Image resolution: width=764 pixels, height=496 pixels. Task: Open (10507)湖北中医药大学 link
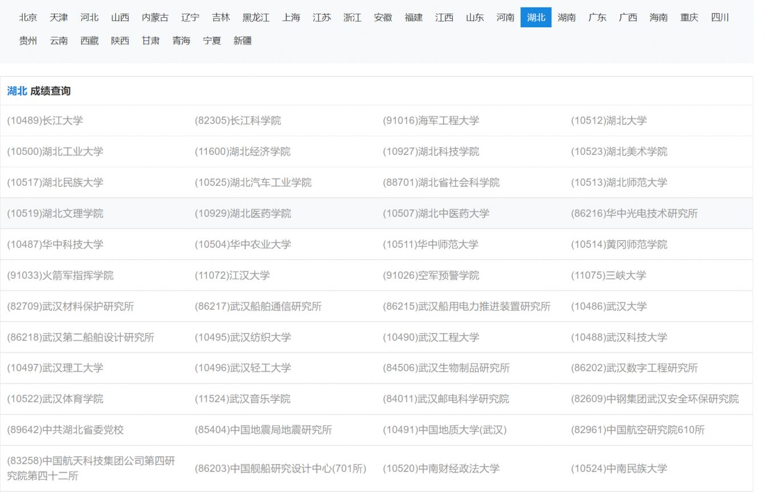pyautogui.click(x=436, y=213)
